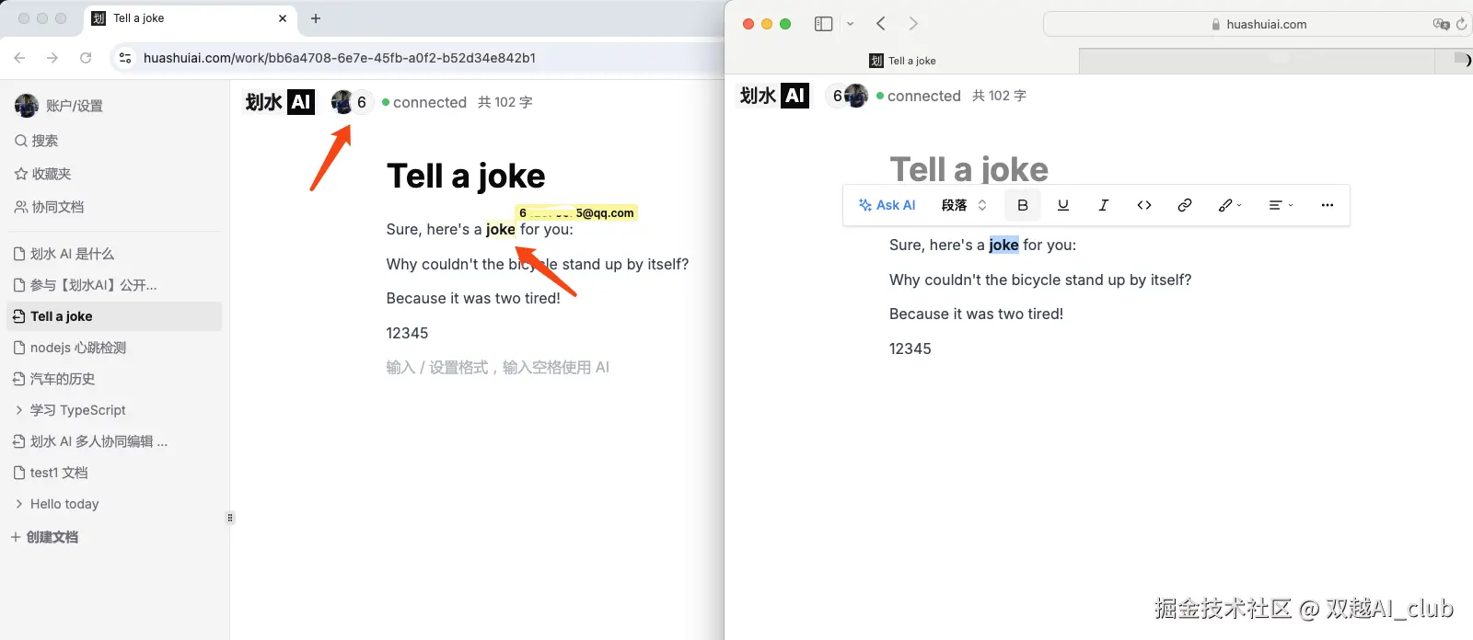This screenshot has width=1473, height=640.
Task: Insert a link with the chain icon
Action: (x=1184, y=205)
